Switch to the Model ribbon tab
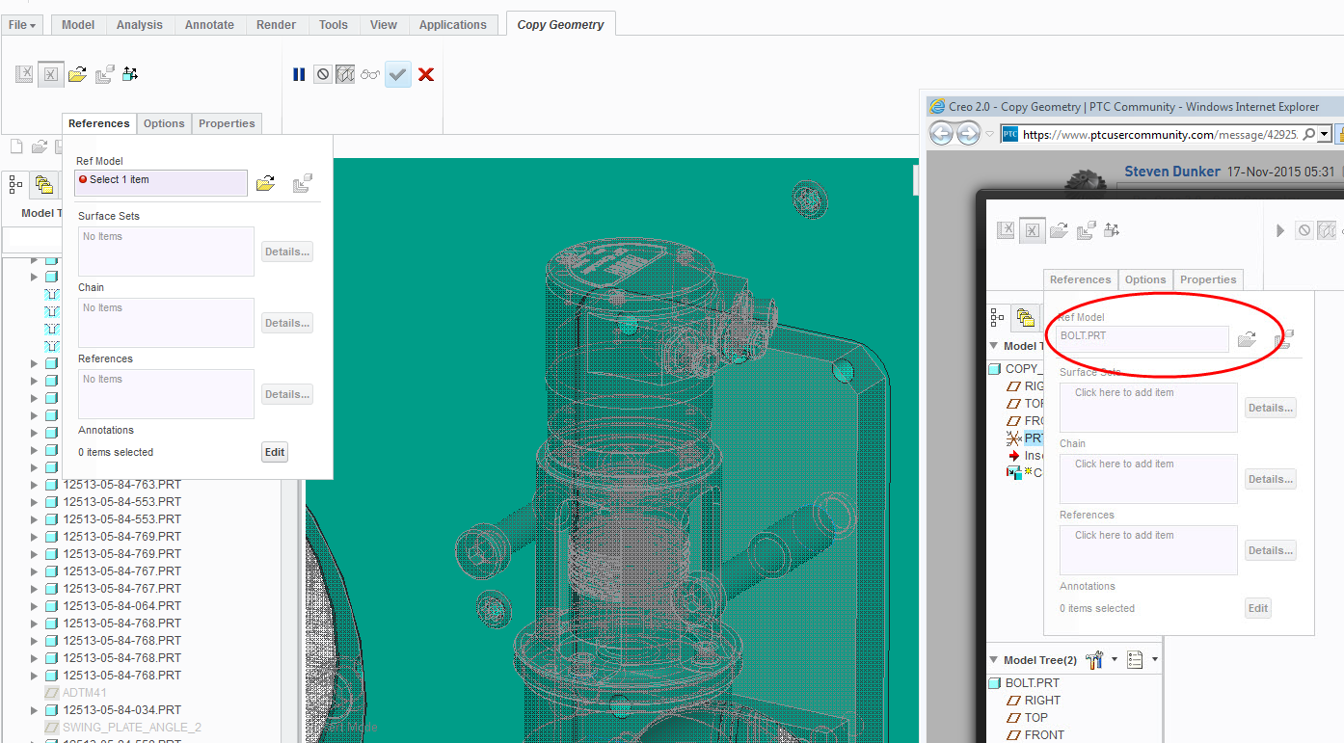The width and height of the screenshot is (1344, 743). [78, 25]
